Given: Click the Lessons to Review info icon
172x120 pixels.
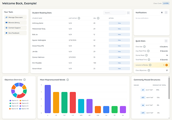Looking at the screenshot, I should (150, 65).
